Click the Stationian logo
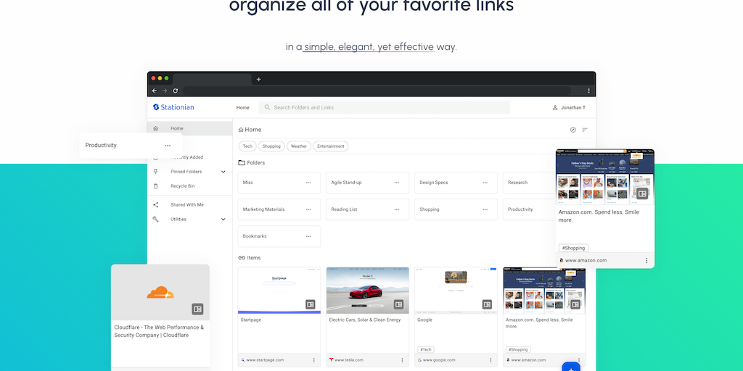 [x=173, y=107]
